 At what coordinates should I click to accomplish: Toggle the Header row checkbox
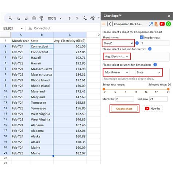click(142, 37)
